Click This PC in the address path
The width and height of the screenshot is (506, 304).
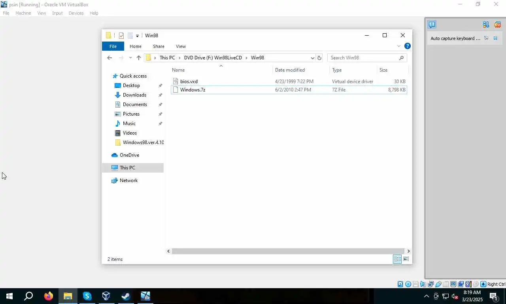(x=167, y=58)
